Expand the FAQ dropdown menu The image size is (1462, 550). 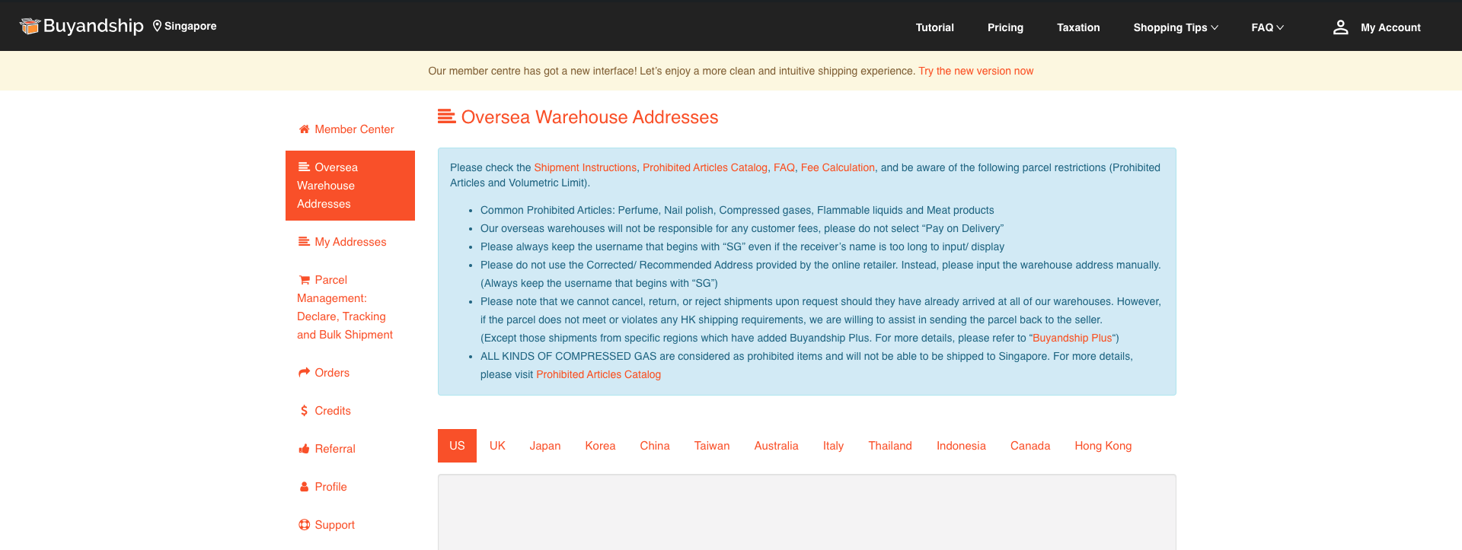(x=1267, y=27)
